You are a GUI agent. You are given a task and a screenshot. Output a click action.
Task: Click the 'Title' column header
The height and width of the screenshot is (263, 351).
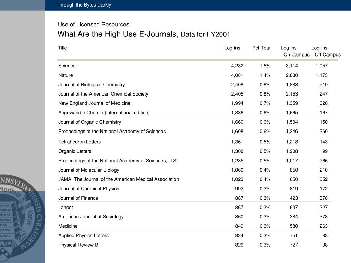pyautogui.click(x=62, y=48)
